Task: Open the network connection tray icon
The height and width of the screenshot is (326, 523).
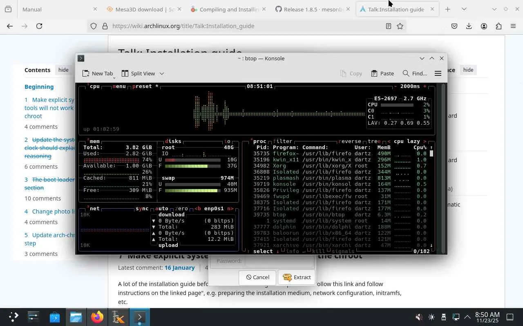Action: pos(456,317)
